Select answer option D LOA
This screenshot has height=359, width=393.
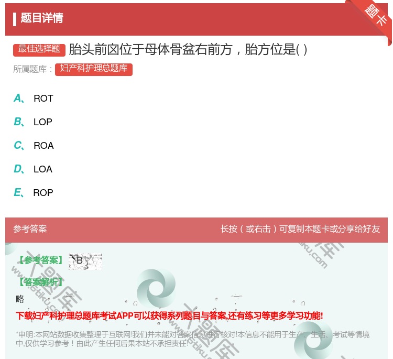[33, 169]
